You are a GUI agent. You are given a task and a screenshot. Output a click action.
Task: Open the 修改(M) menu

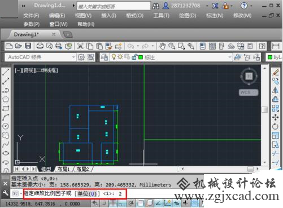pyautogui.click(x=242, y=16)
